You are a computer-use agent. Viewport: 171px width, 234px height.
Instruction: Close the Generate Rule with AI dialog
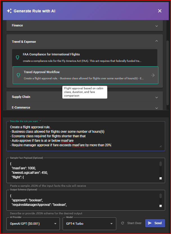pos(159,11)
